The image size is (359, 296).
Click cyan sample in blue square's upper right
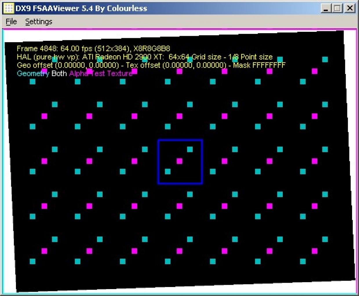[190, 149]
